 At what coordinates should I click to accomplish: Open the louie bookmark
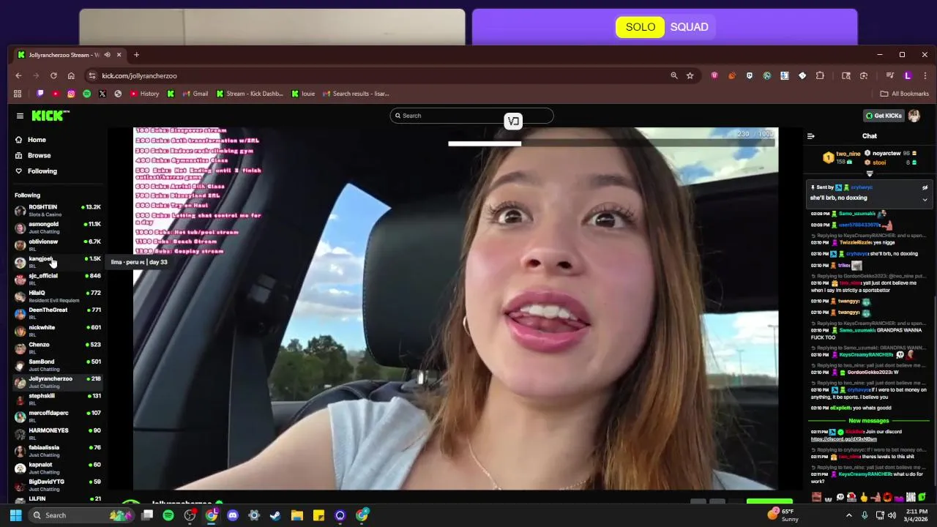(x=303, y=94)
